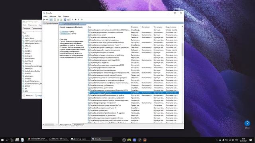The width and height of the screenshot is (255, 143).
Task: Click the Discord icon in the taskbar
Action: [135, 140]
